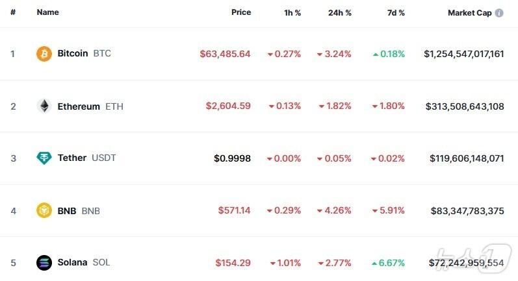Sort by the 24h % column header
This screenshot has height=281, width=518.
(x=340, y=13)
